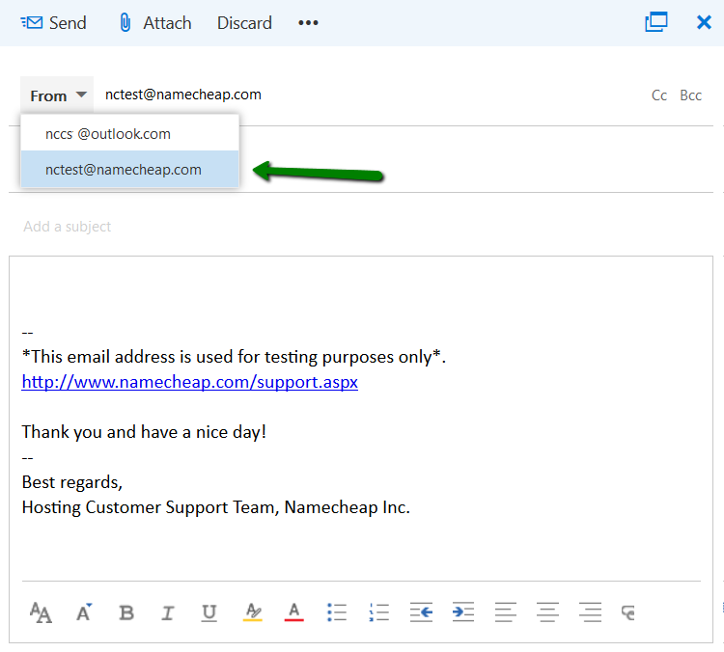Click the nctest@namecheap.com From field value

pyautogui.click(x=183, y=95)
